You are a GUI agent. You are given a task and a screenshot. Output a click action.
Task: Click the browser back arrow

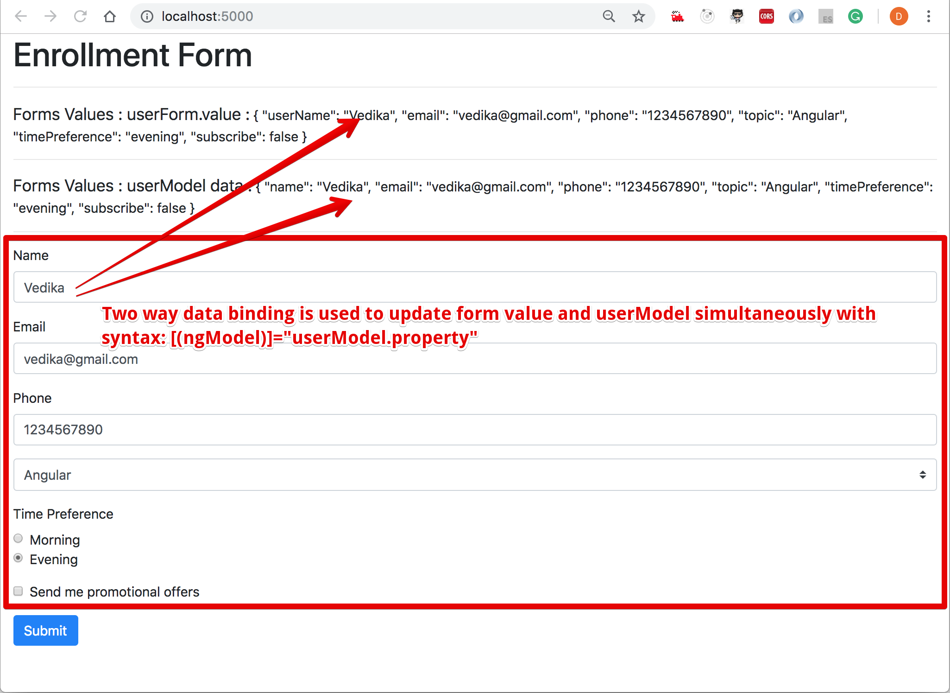[21, 17]
